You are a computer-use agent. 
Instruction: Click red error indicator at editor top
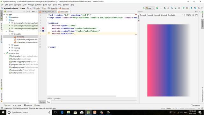pyautogui.click(x=136, y=14)
